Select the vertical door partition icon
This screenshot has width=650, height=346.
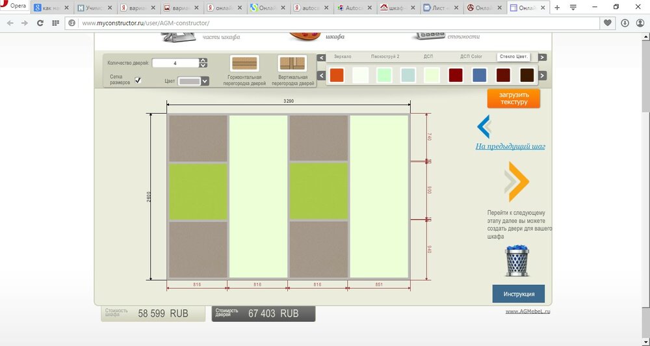(x=292, y=64)
